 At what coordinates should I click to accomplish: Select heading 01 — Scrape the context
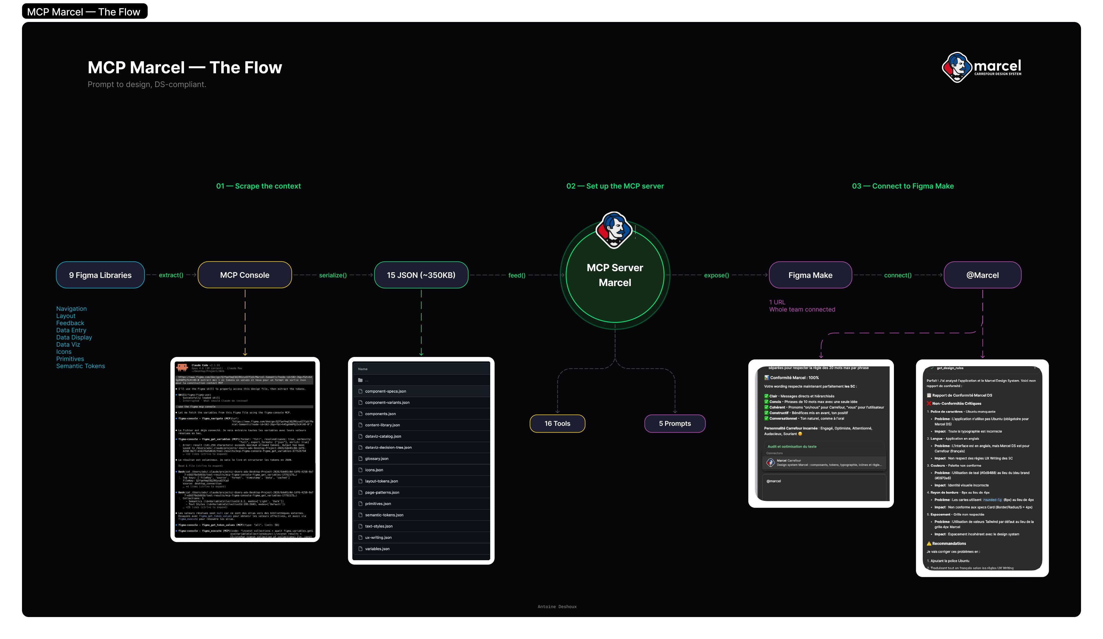[258, 186]
